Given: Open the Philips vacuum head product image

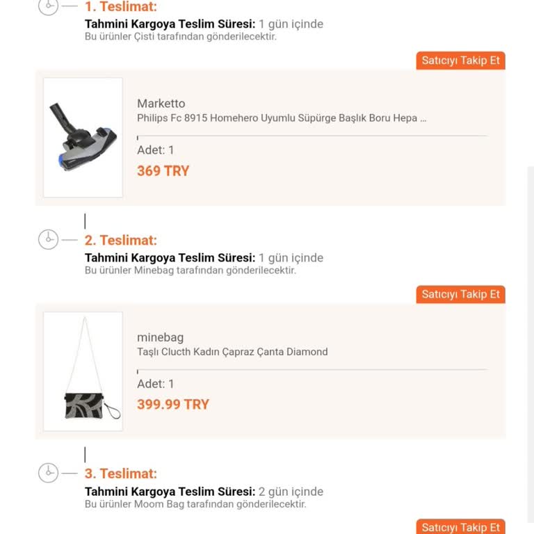Looking at the screenshot, I should pos(83,137).
